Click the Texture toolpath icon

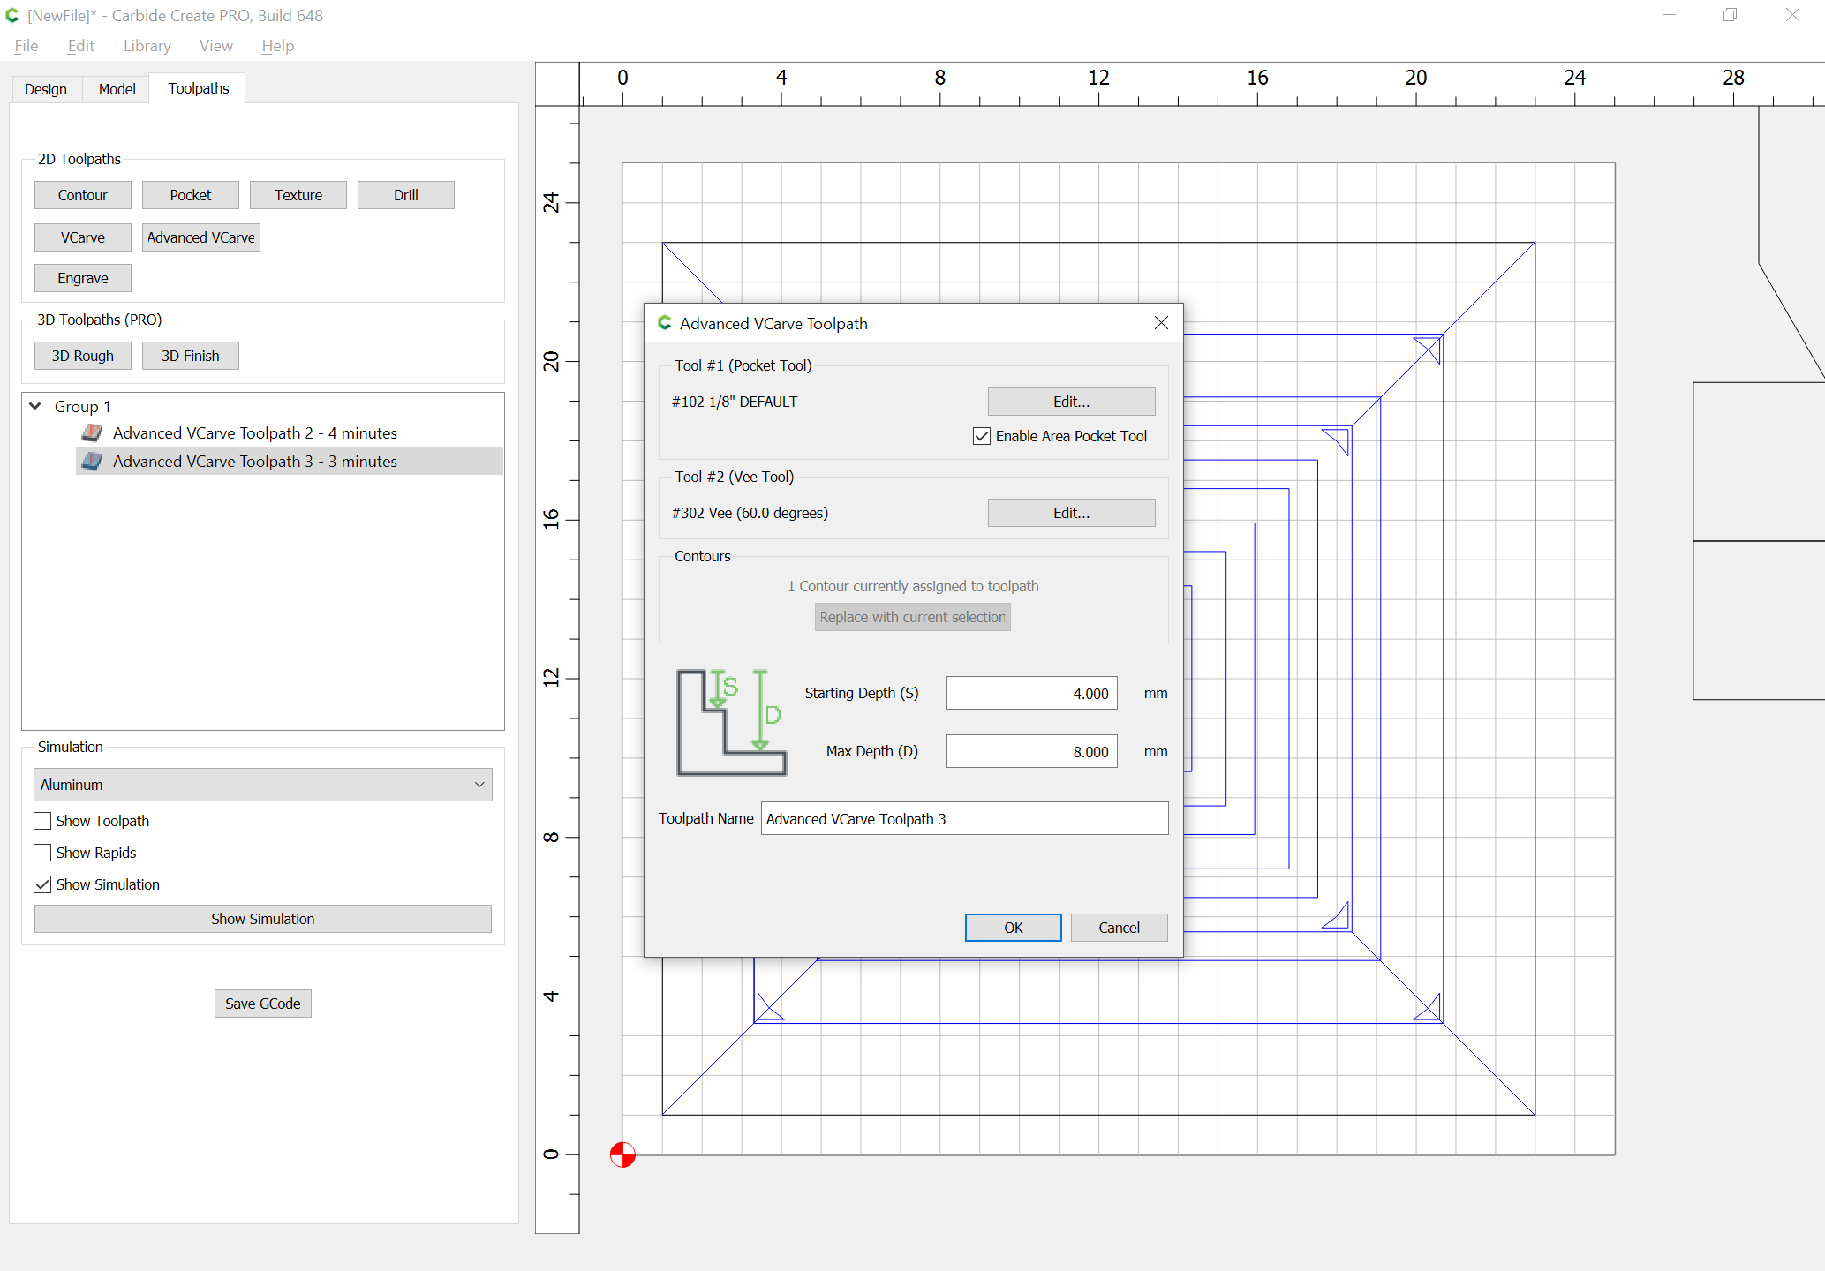tap(298, 194)
